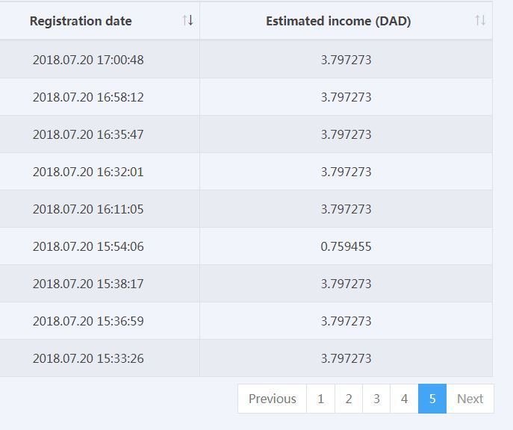The width and height of the screenshot is (513, 430).
Task: Select the row registered at 15:38:17
Action: [88, 284]
